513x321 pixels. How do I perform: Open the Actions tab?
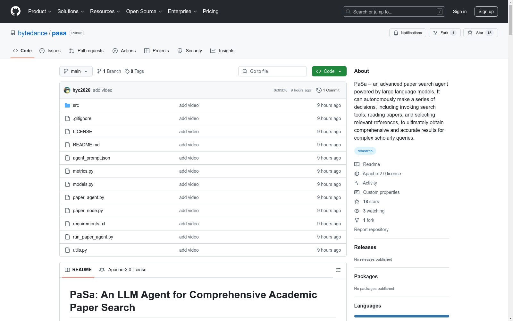pyautogui.click(x=124, y=51)
